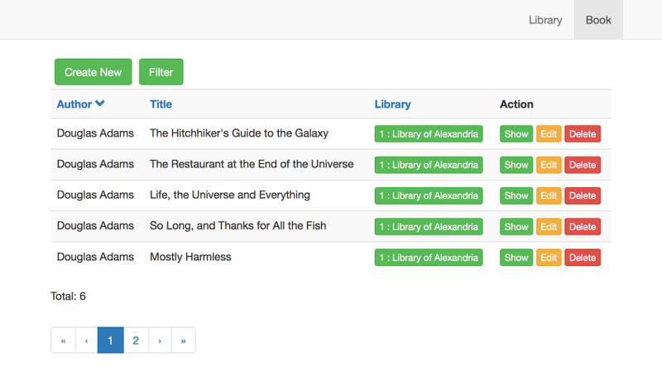662x367 pixels.
Task: Go to next page arrow icon
Action: [x=159, y=340]
